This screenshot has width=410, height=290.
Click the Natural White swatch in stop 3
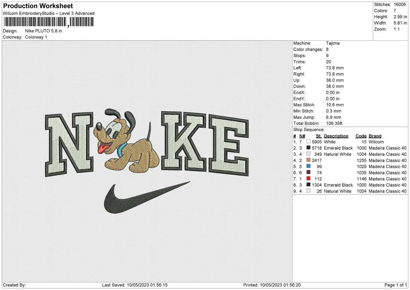309,154
